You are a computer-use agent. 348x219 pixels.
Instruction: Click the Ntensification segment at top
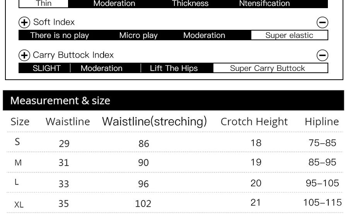264,3
